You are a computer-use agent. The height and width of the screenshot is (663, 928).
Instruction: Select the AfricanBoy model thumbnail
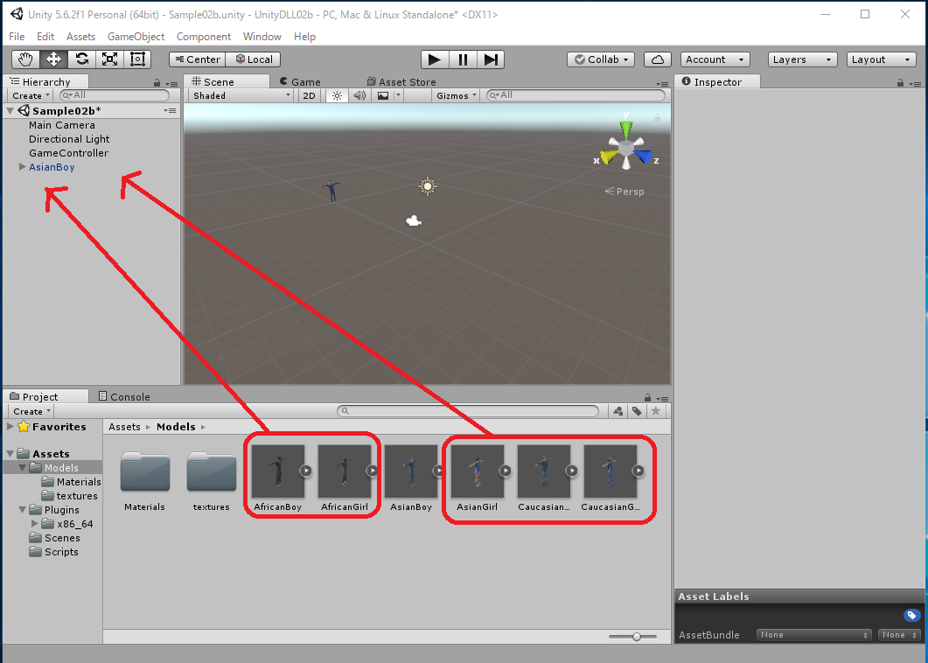(277, 471)
